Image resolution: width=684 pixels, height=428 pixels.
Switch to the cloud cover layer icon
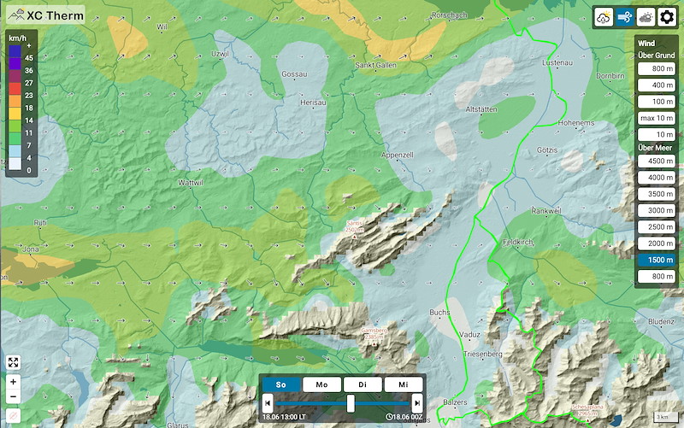(646, 16)
